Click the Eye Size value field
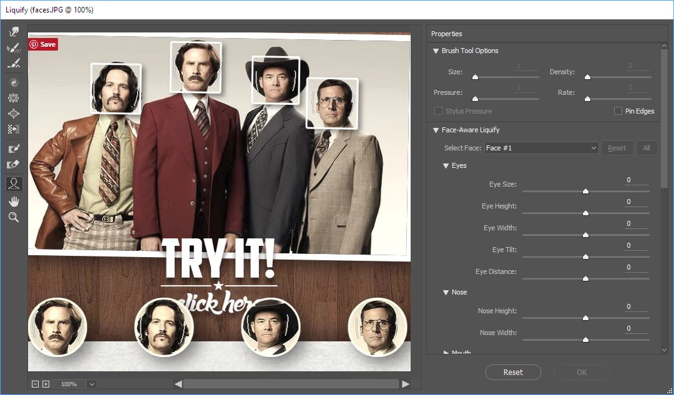 637,180
